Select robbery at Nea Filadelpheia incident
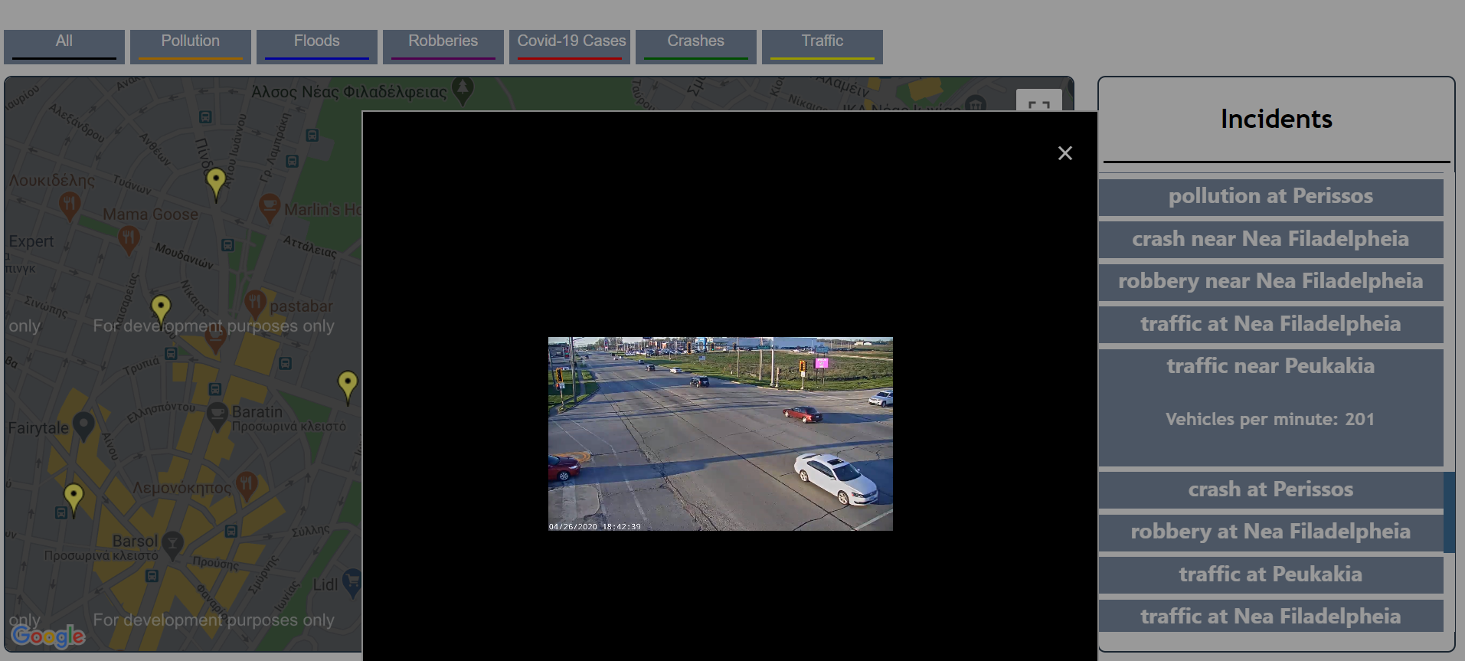The width and height of the screenshot is (1465, 661). click(1270, 532)
